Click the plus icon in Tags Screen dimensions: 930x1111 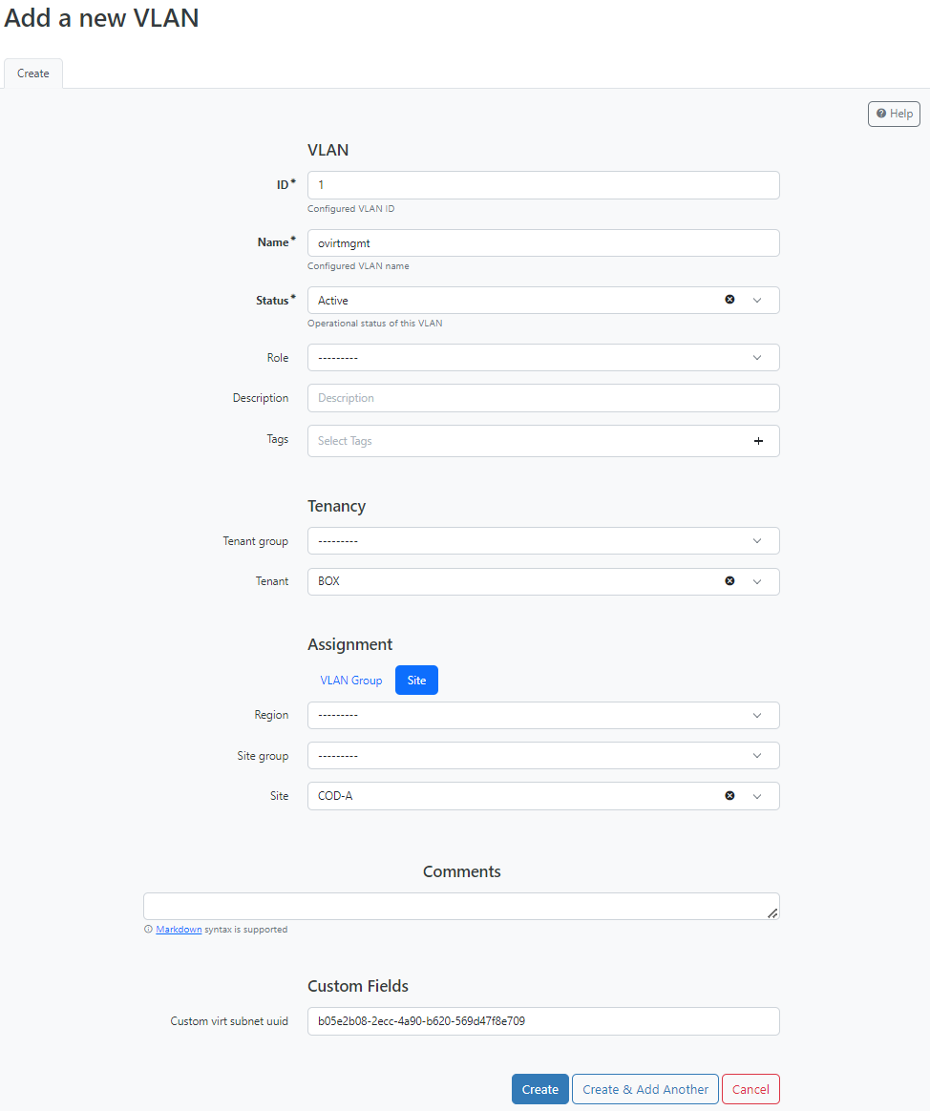[758, 441]
